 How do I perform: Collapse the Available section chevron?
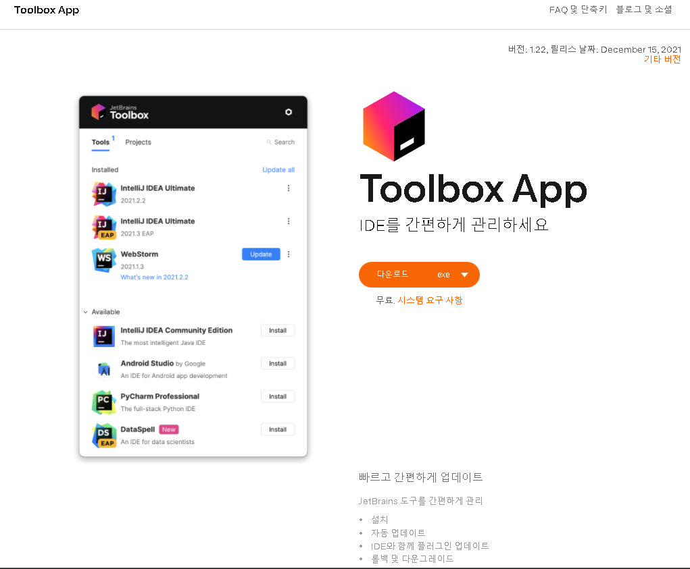pos(85,312)
